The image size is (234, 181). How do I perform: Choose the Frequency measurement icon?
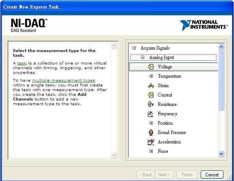(x=151, y=114)
